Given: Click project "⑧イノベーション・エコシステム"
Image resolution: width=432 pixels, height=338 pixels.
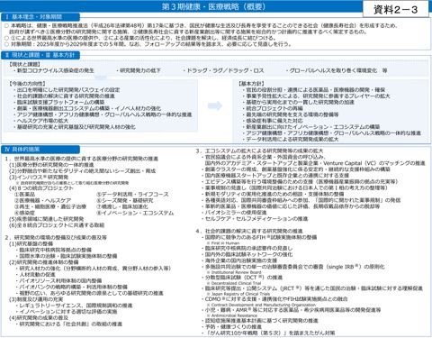Looking at the screenshot, I should pos(135,213).
